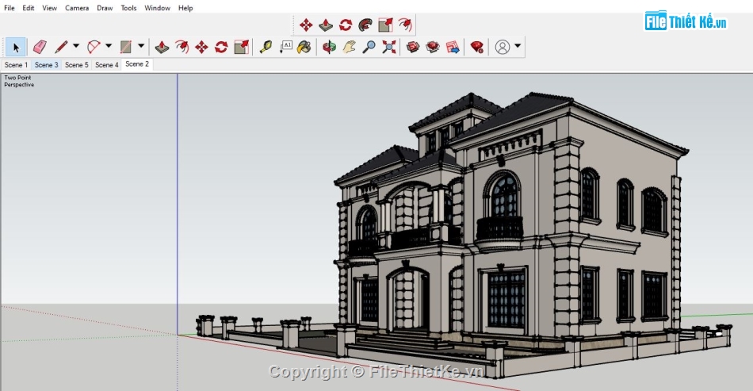Click Push/Pull in the main toolbar row
This screenshot has width=753, height=391.
click(x=162, y=47)
